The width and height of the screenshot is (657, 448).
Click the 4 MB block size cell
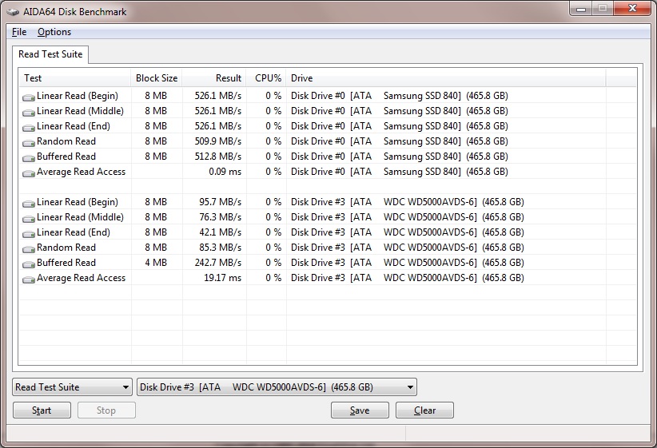click(x=156, y=263)
